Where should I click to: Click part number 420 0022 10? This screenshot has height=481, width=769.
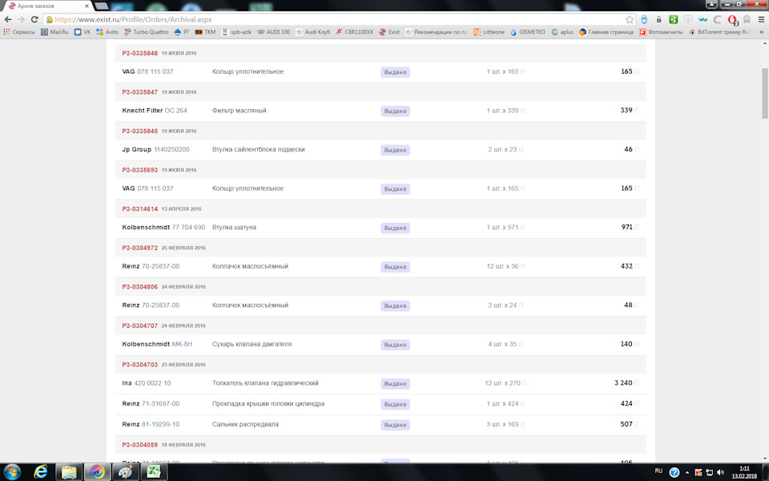pyautogui.click(x=152, y=383)
